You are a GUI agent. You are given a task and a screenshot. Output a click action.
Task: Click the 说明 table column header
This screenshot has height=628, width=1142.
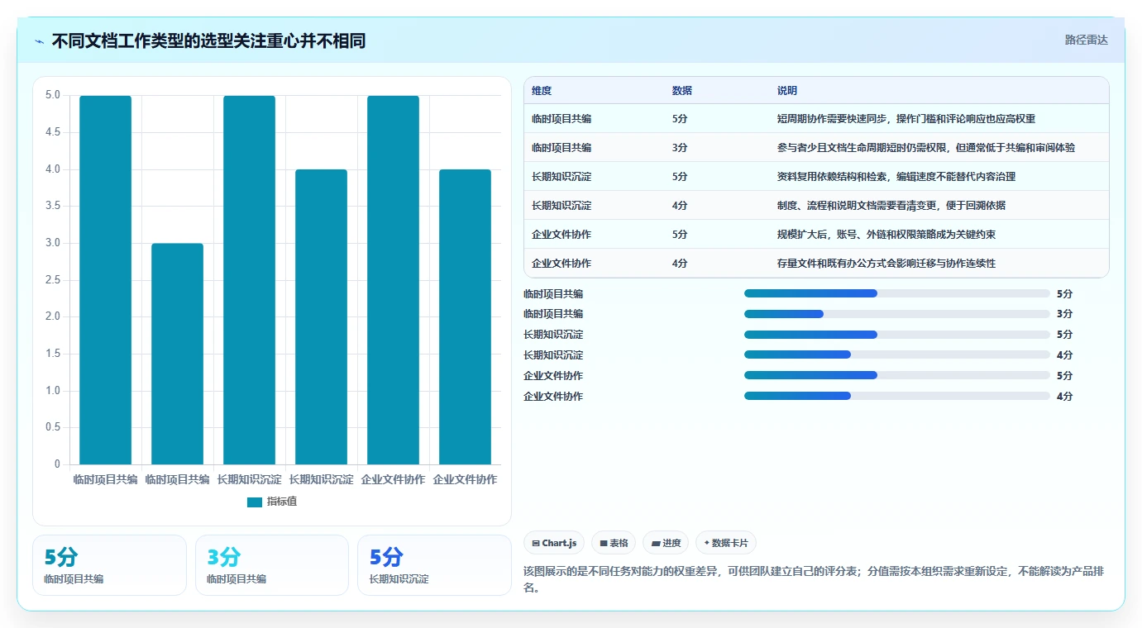(x=787, y=91)
